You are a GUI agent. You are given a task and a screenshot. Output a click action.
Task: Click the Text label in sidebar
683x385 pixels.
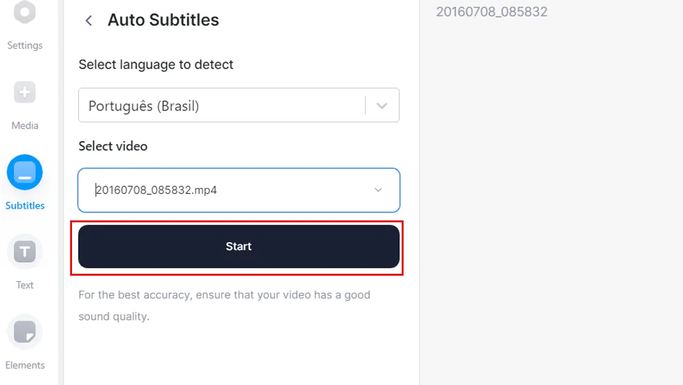coord(25,285)
